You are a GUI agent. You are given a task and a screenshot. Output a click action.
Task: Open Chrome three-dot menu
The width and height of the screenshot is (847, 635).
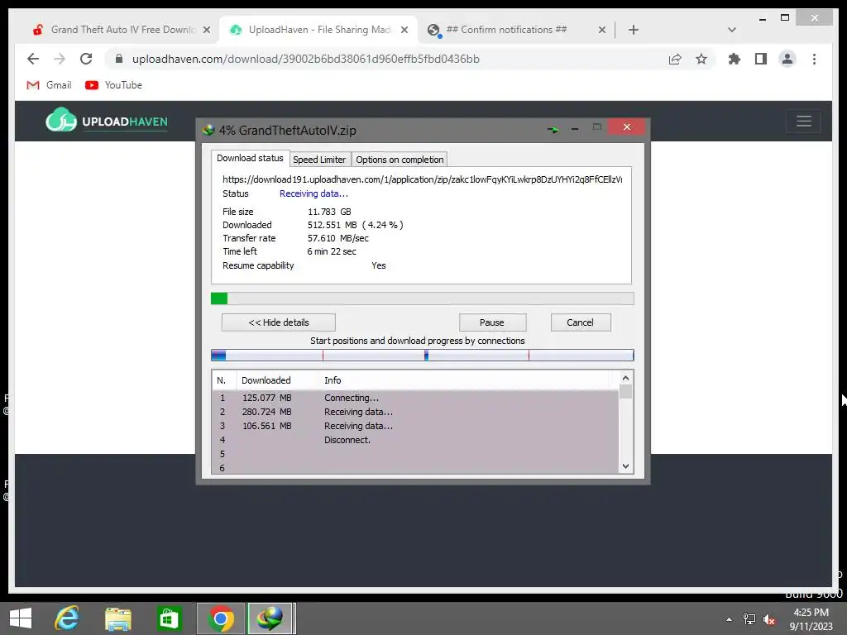pos(814,59)
